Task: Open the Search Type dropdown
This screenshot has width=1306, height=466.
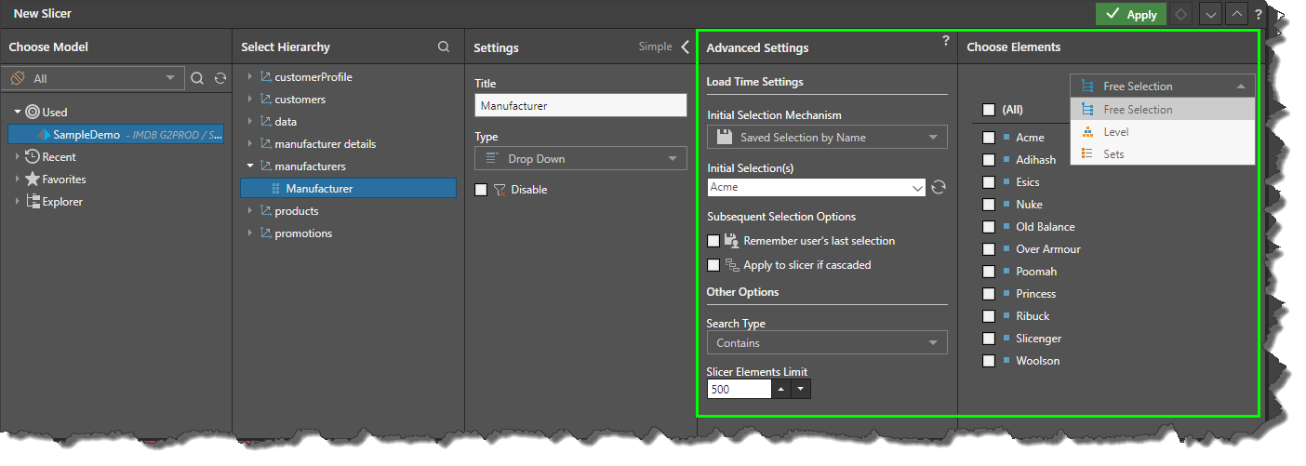Action: [x=827, y=343]
